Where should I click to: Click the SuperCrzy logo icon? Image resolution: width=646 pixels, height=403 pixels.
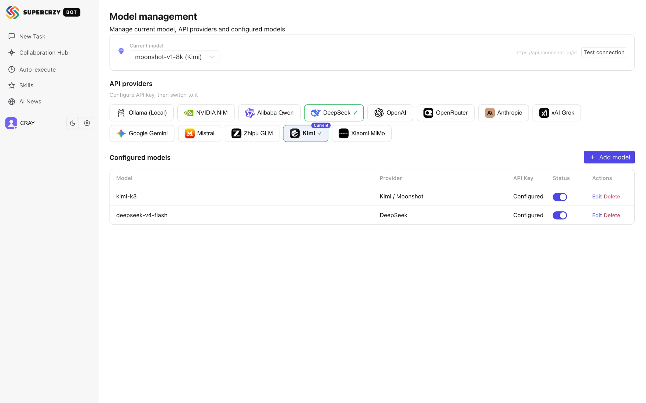(x=13, y=12)
